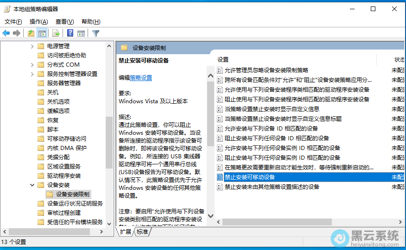Click the Up One Level folder icon

pos(31,33)
